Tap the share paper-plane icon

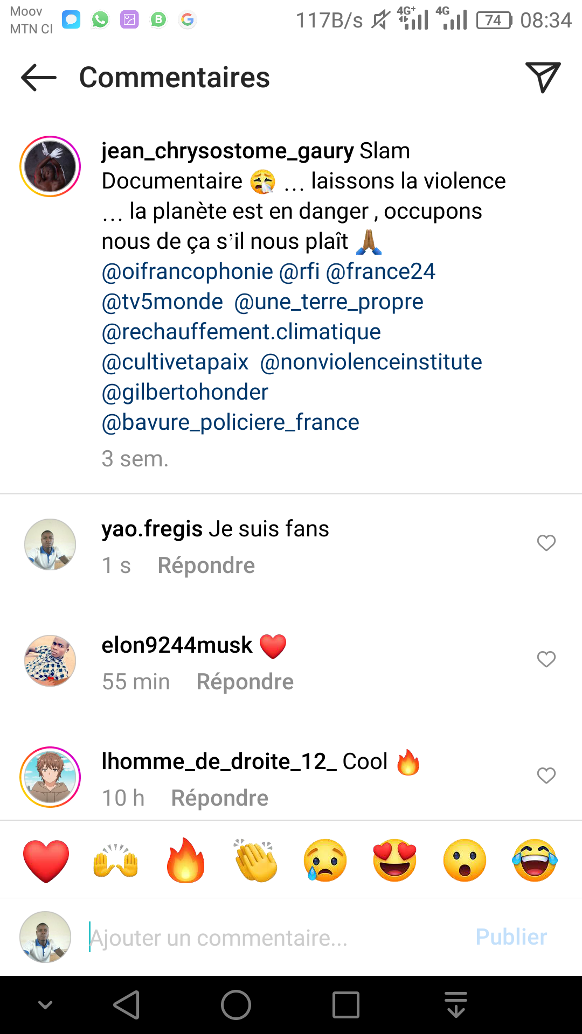pyautogui.click(x=543, y=77)
